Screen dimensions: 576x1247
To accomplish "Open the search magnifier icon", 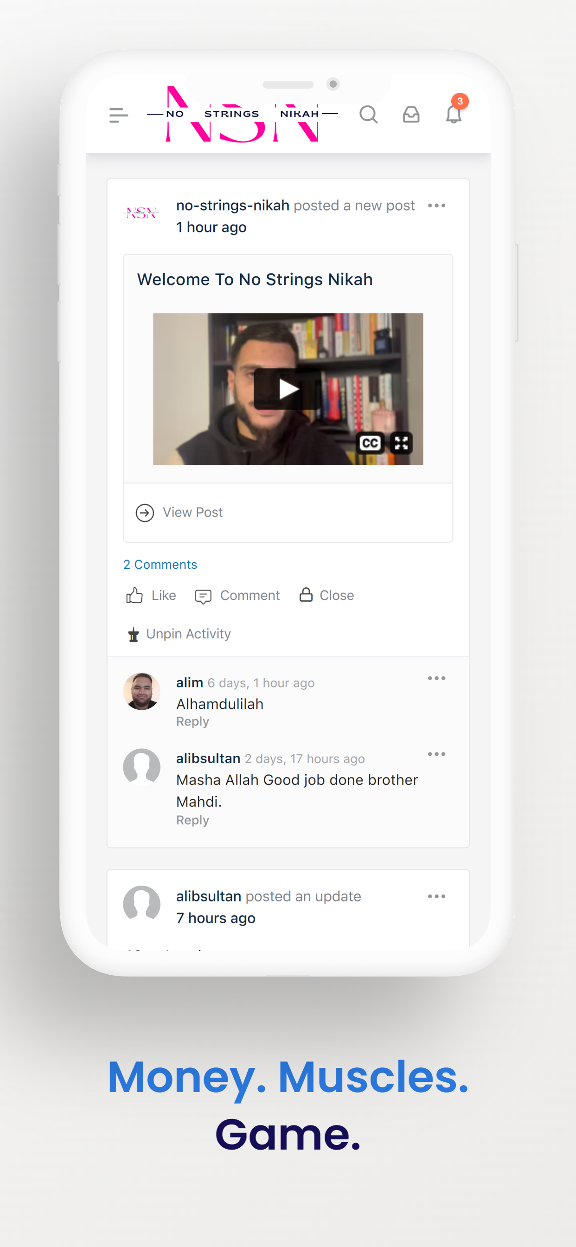I will (x=368, y=115).
